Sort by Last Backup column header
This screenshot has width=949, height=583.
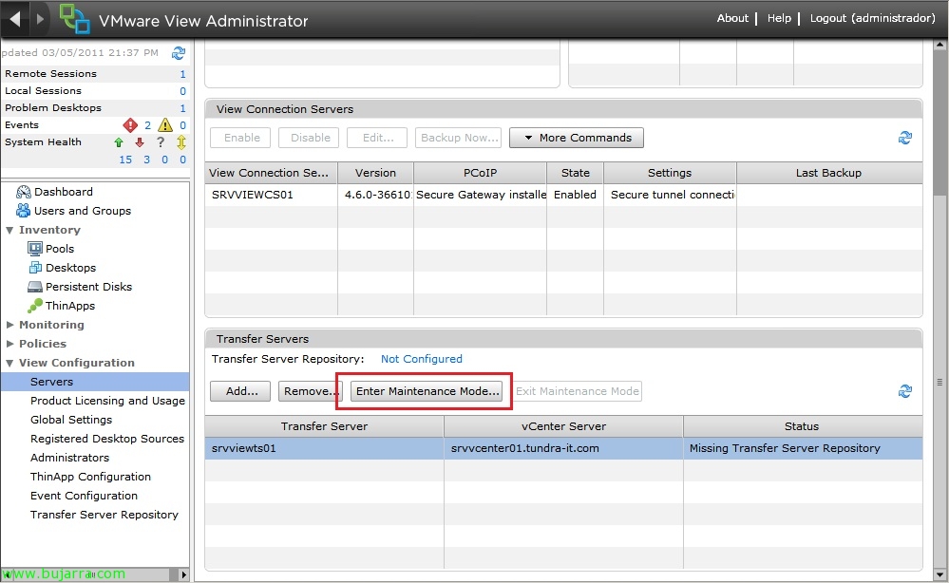828,173
